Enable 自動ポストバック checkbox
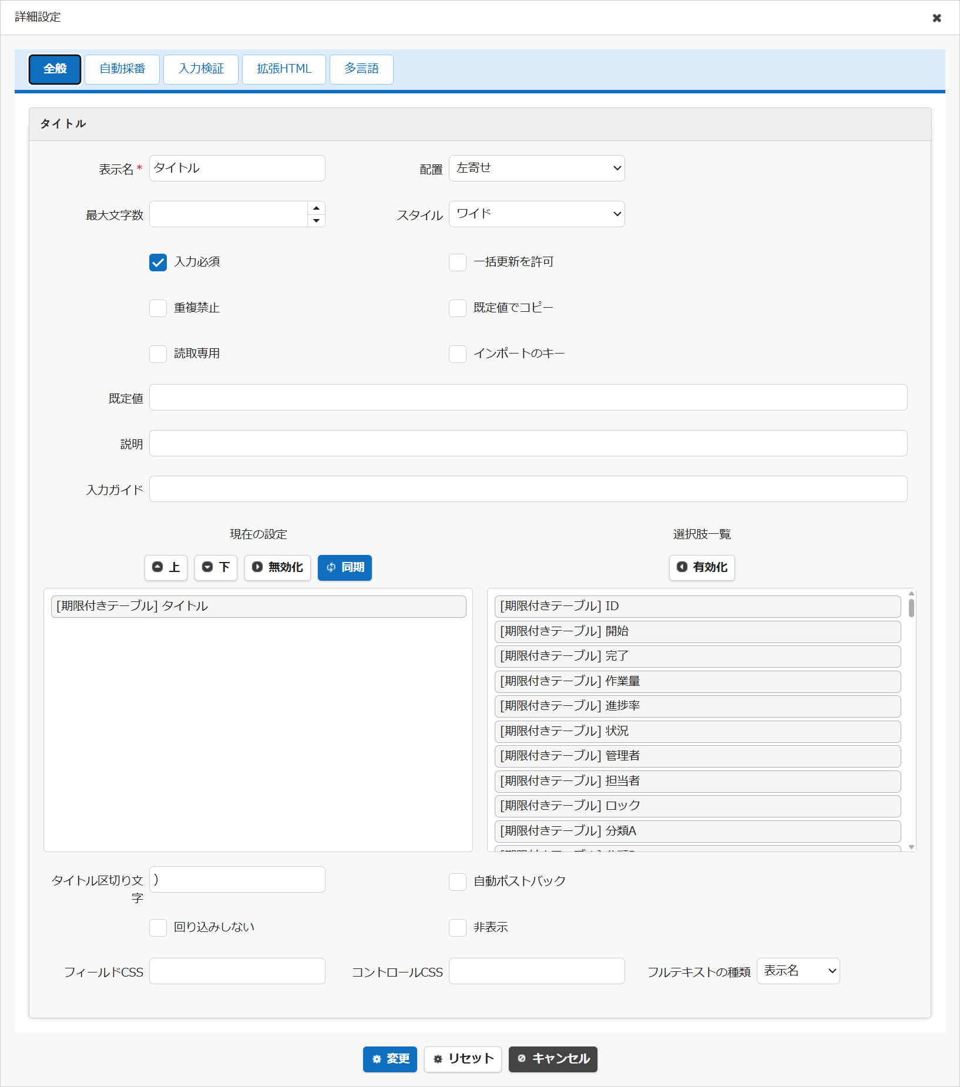 click(458, 881)
